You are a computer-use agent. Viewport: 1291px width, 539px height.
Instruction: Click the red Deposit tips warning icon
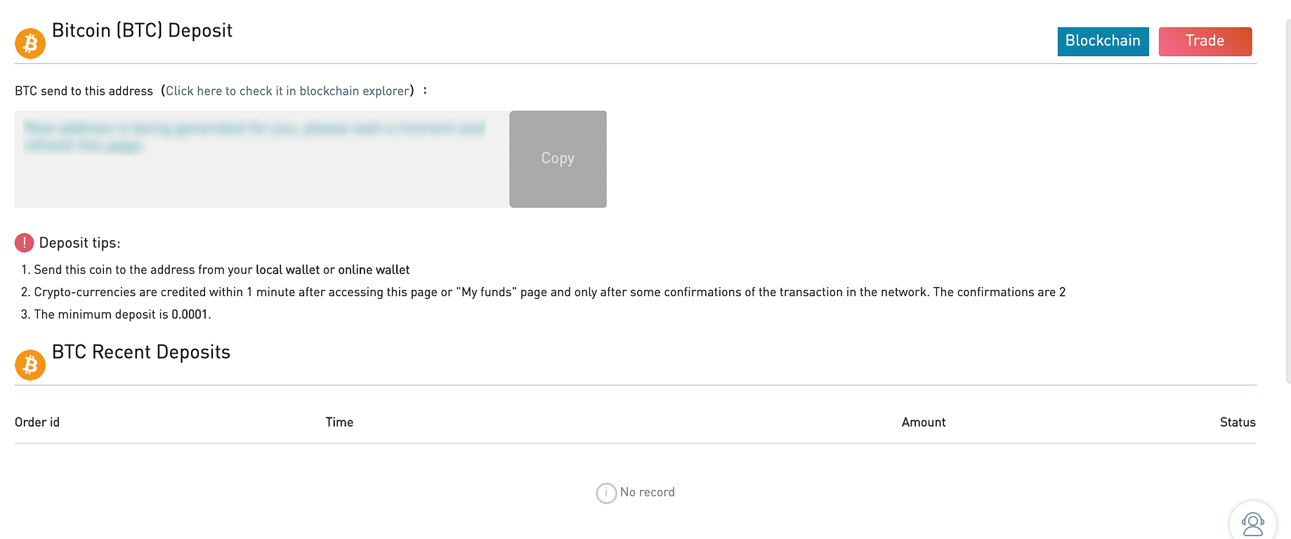[24, 243]
